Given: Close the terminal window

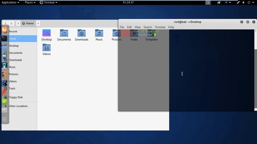Looking at the screenshot, I should 254,22.
